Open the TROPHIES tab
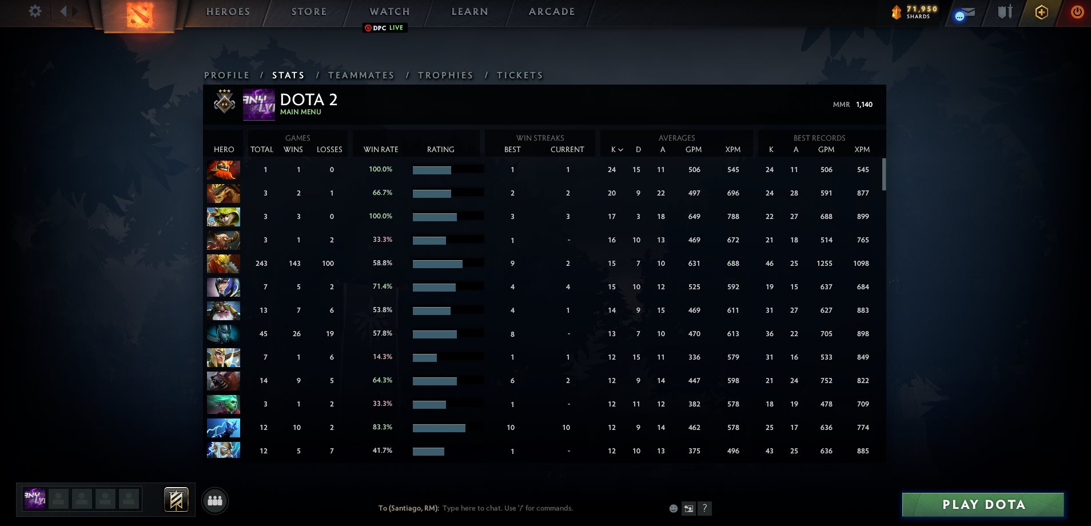The width and height of the screenshot is (1091, 526). pos(445,75)
